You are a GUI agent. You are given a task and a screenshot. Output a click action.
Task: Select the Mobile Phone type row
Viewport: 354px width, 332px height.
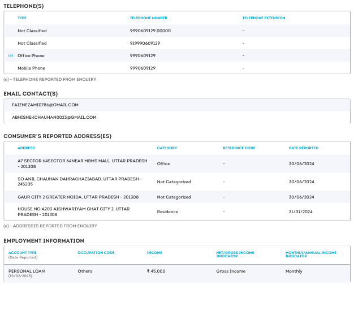click(x=31, y=68)
